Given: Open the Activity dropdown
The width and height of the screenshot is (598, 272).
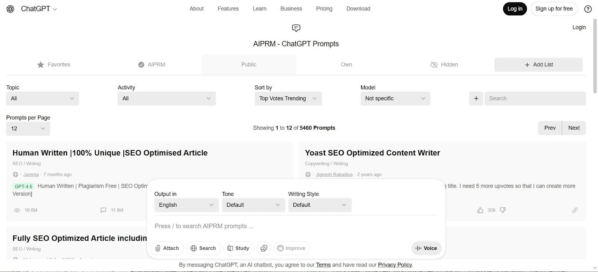Looking at the screenshot, I should pos(167,98).
